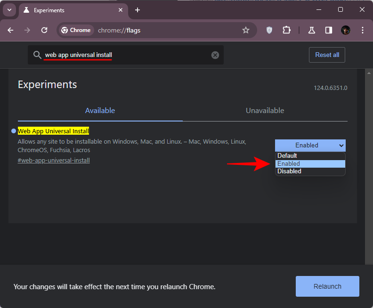Click the Reset all button
The width and height of the screenshot is (373, 308).
pyautogui.click(x=327, y=55)
